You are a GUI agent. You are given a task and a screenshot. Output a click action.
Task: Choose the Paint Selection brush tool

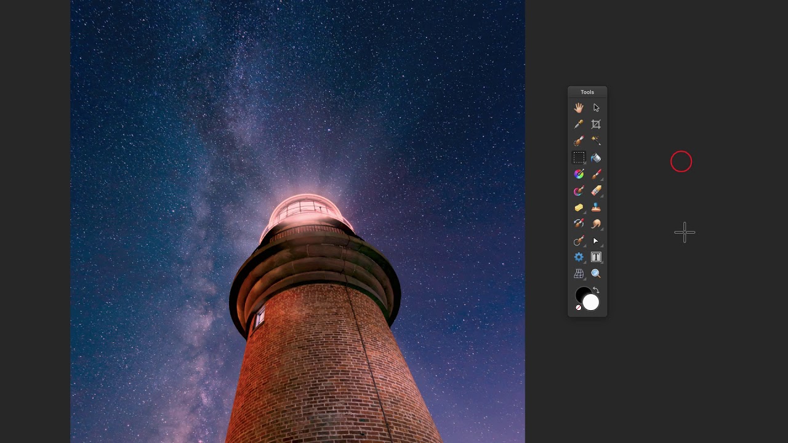click(x=579, y=141)
